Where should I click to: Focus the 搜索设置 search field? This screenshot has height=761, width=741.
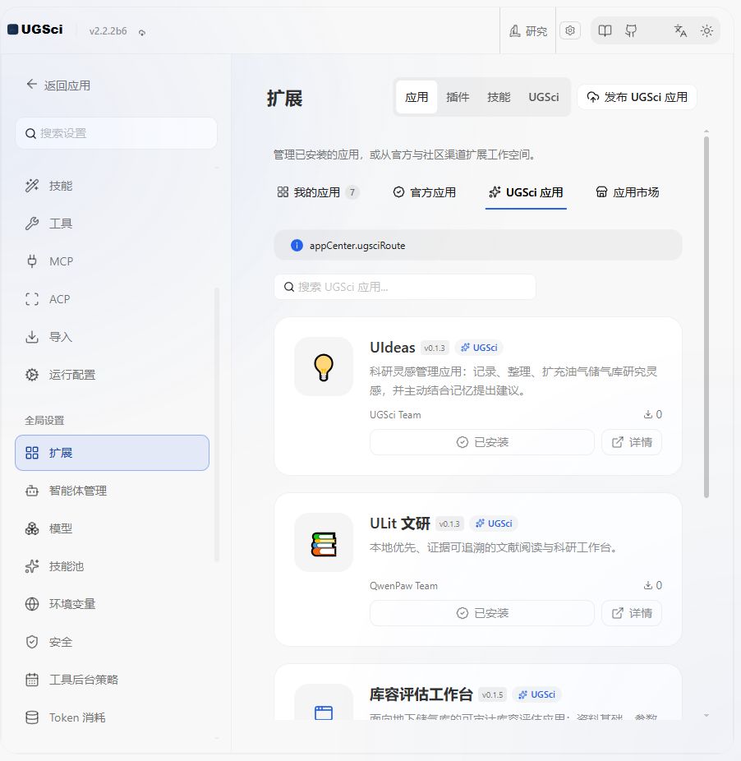pos(116,133)
